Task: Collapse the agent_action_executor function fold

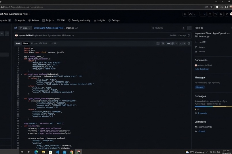Action: [21, 99]
